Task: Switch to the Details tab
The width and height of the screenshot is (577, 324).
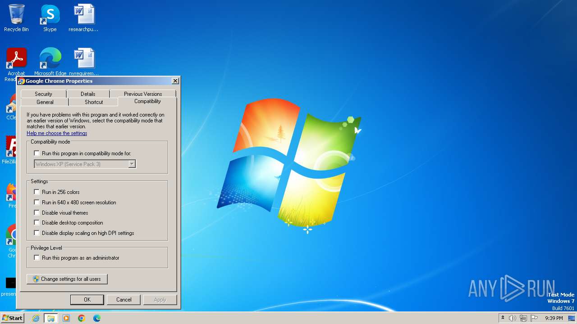Action: coord(88,94)
